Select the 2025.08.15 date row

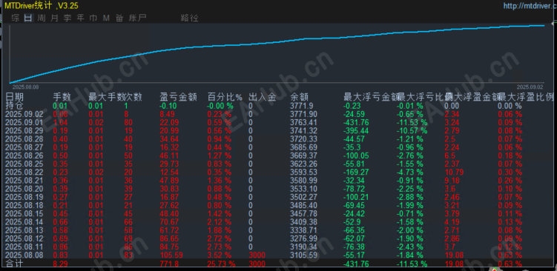[24, 213]
